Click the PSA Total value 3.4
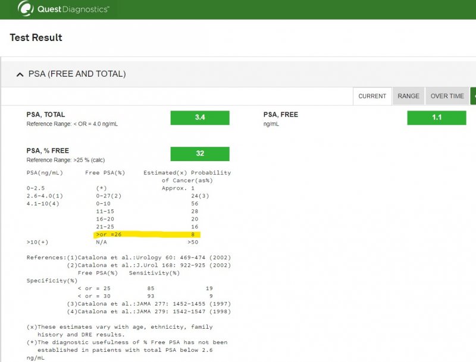Image resolution: width=476 pixels, height=362 pixels. pos(200,118)
